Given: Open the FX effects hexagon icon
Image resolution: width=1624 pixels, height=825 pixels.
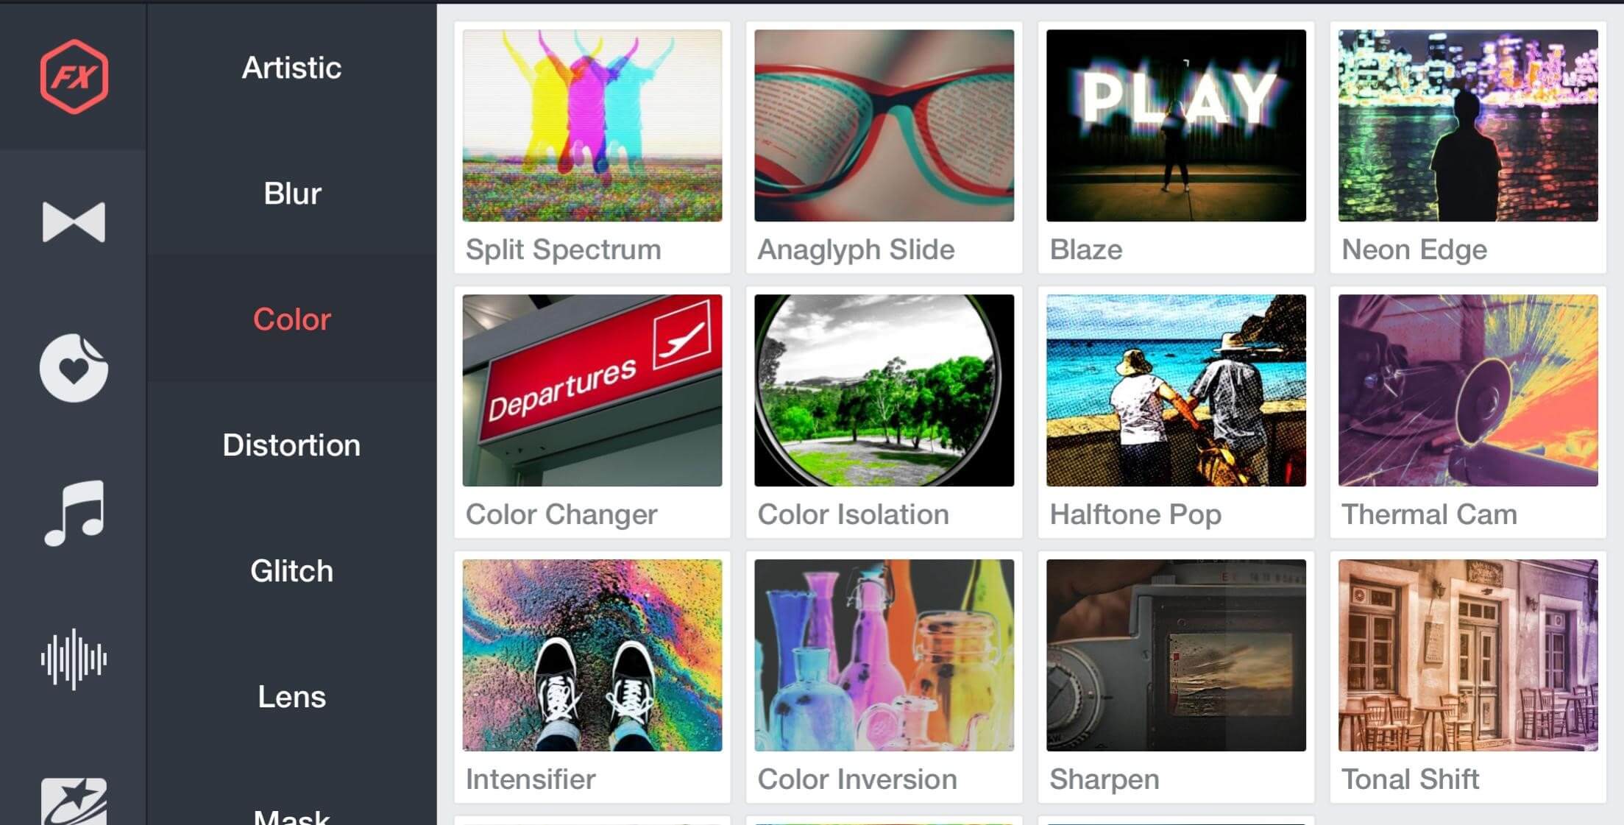Looking at the screenshot, I should [74, 77].
